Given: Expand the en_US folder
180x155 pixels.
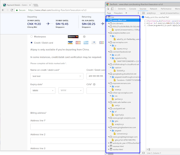Looking at the screenshot, I should click(111, 55).
